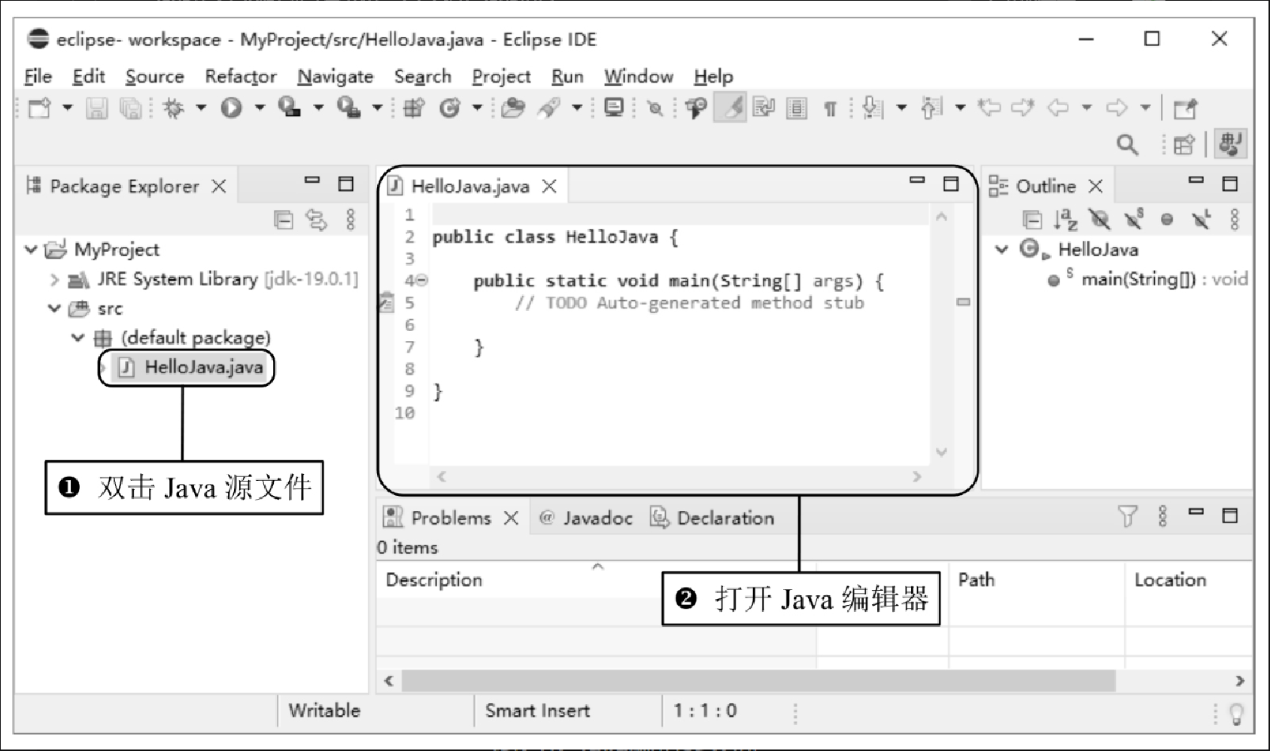
Task: Select main(String[]) method in Outline
Action: pyautogui.click(x=1148, y=279)
